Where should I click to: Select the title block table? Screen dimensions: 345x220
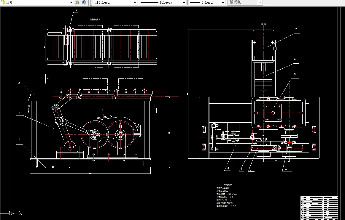coord(319,208)
